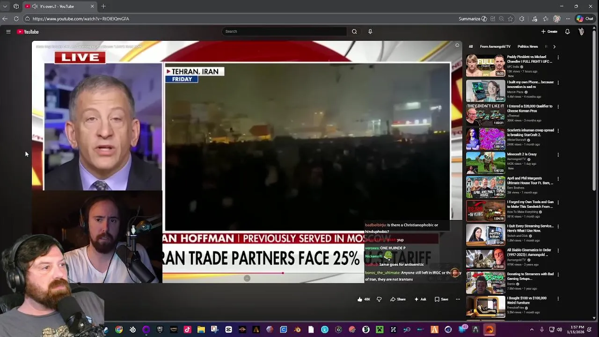Open options for Scarlett's StarCraft video

click(558, 131)
